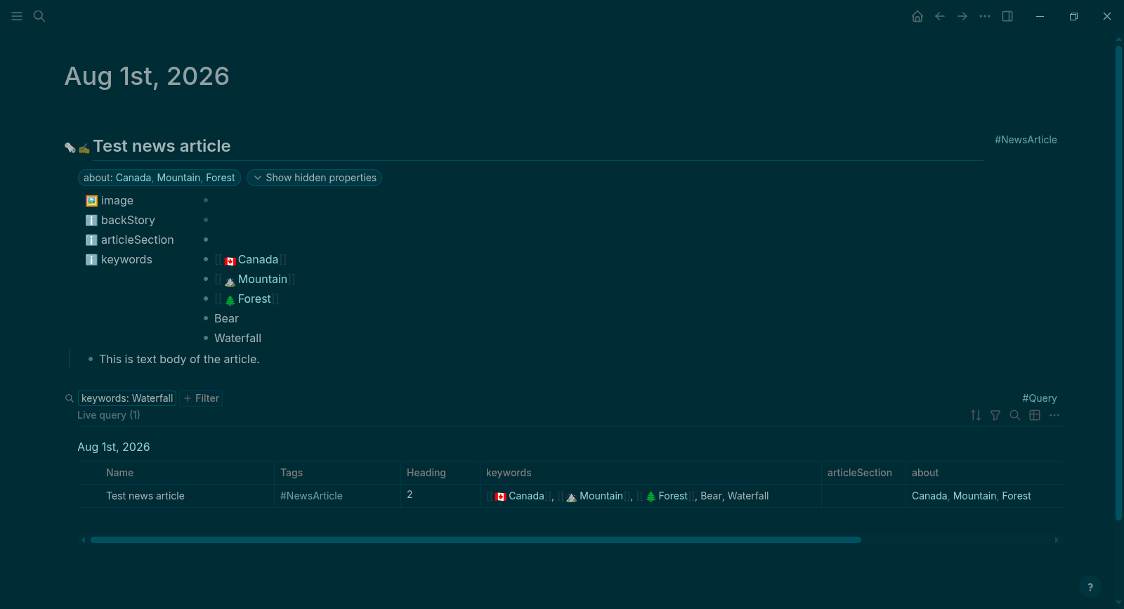Click the keywords column header
The image size is (1124, 609).
(x=509, y=473)
